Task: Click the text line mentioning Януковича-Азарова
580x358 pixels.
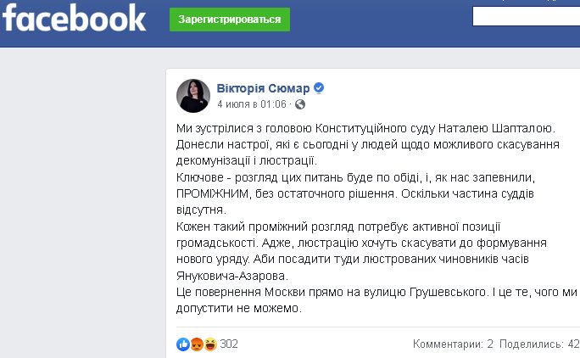Action: (234, 276)
